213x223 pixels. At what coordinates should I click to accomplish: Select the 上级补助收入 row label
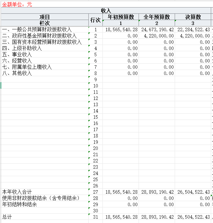(x=22, y=48)
